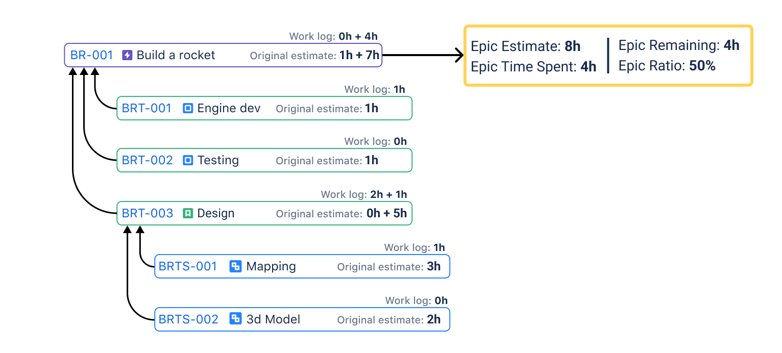The image size is (782, 353).
Task: Click the Epic Remaining 4h value
Action: click(x=731, y=45)
